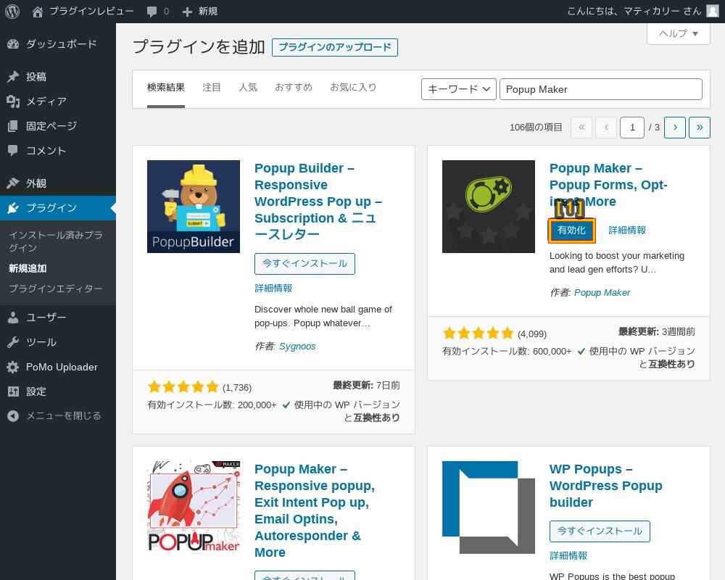Screen dimensions: 725x580
Task: Open the キーワード search type dropdown
Action: [458, 89]
